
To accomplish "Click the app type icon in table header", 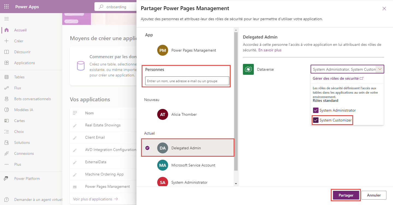I will pyautogui.click(x=75, y=113).
